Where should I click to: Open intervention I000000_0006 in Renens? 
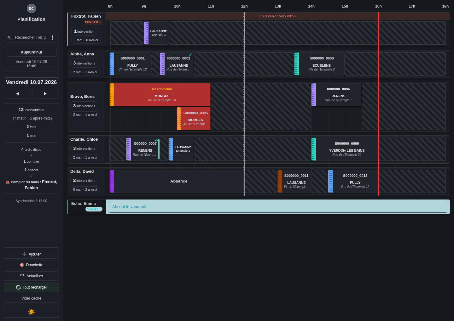(x=336, y=95)
